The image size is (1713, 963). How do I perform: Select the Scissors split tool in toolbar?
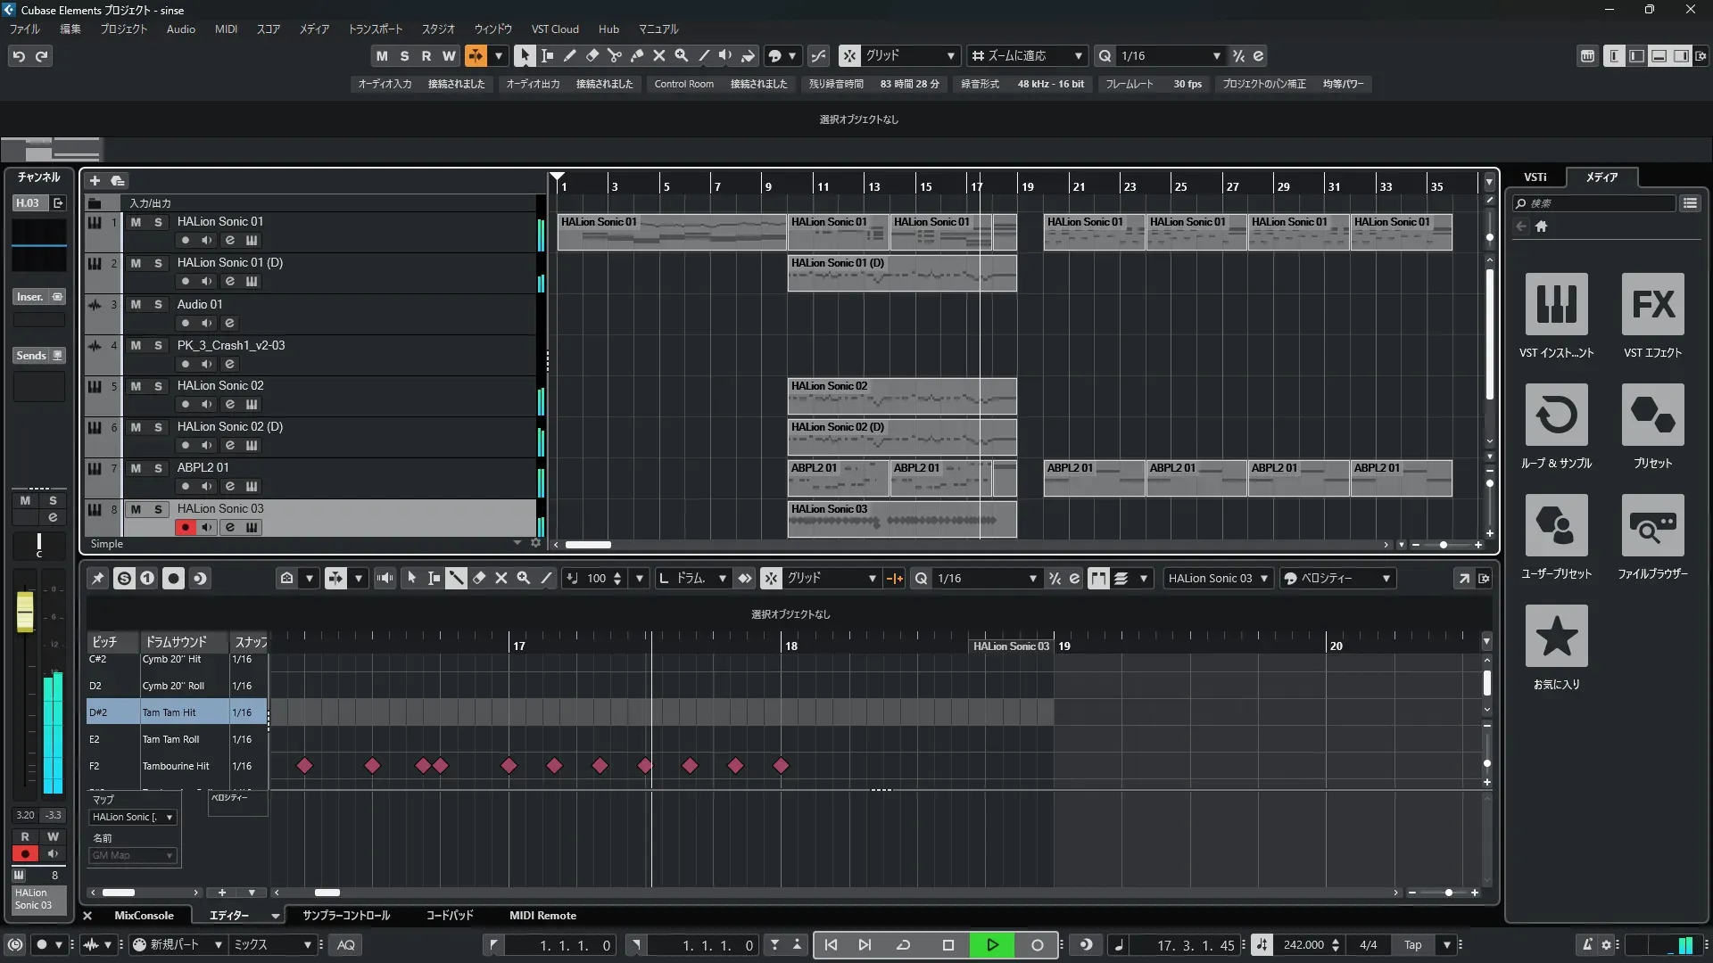tap(614, 55)
